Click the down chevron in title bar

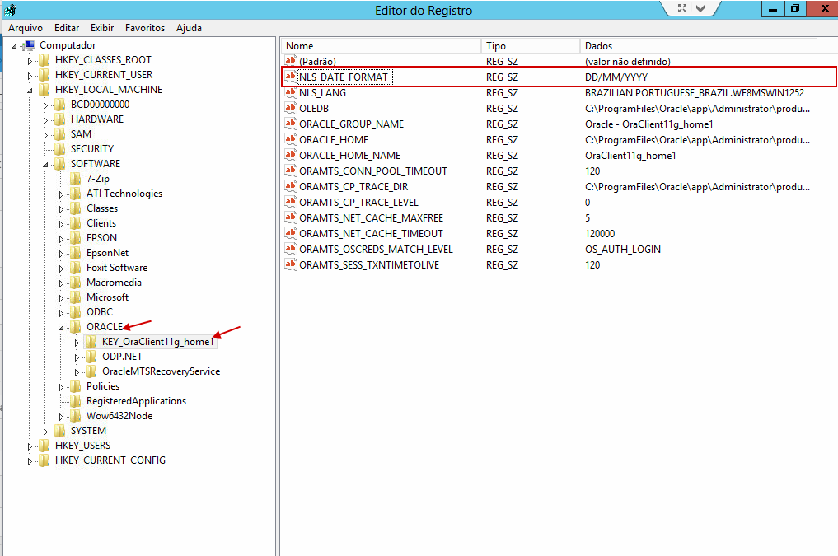[700, 8]
